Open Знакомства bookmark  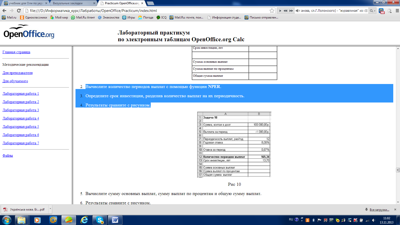[108, 17]
